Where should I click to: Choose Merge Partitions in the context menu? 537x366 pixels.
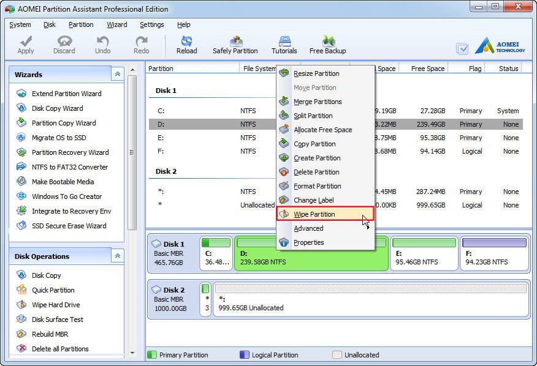tap(325, 102)
